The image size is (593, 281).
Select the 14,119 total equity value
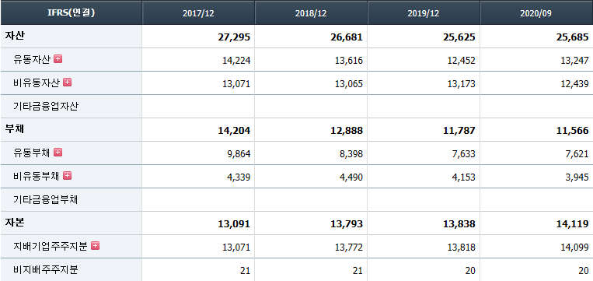[572, 224]
